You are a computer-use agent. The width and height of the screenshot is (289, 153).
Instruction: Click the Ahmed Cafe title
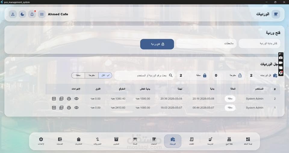[x=58, y=14]
